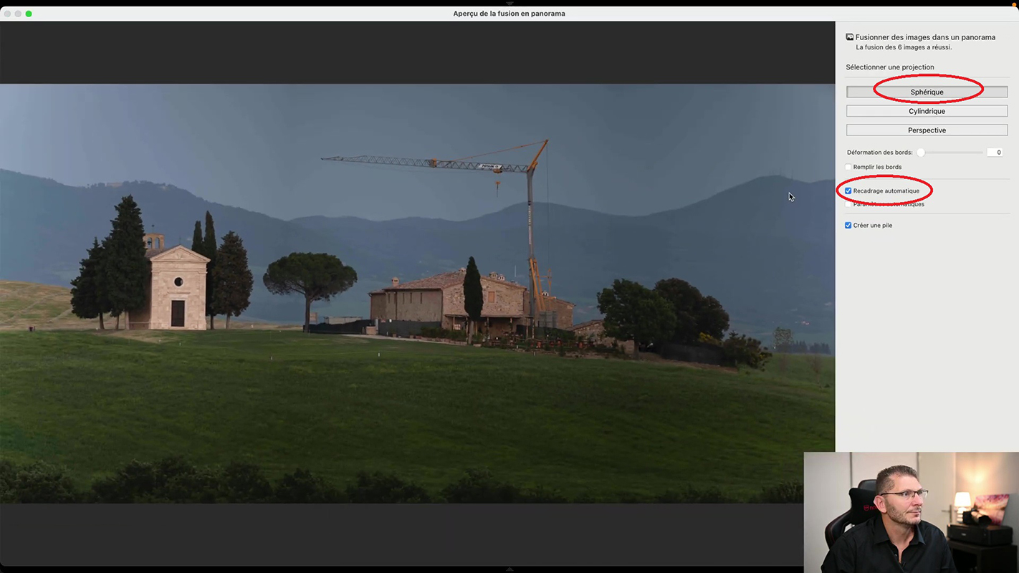Disable the Créer une pile option

pyautogui.click(x=848, y=226)
